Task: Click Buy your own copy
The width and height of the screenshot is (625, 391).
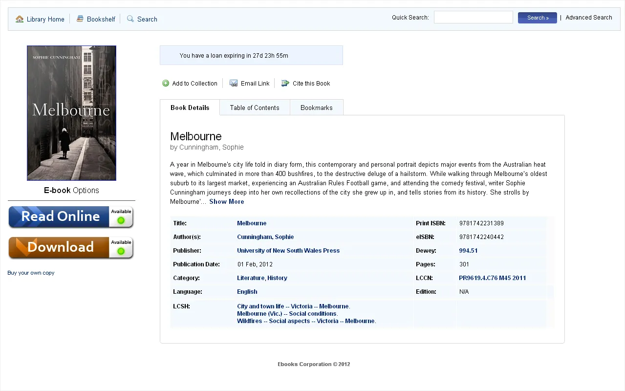Action: tap(31, 272)
